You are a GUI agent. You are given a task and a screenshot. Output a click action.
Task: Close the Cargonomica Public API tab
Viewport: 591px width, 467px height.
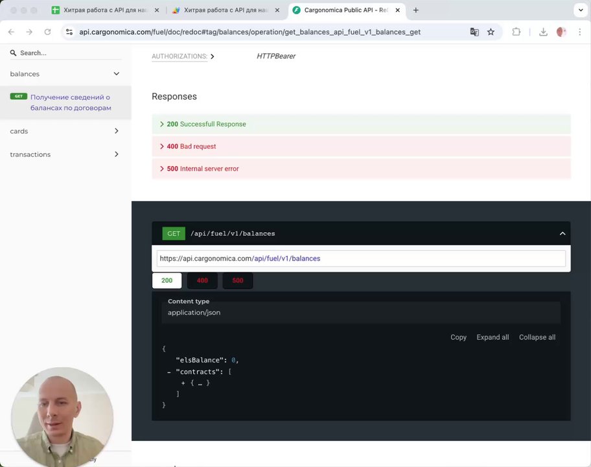pyautogui.click(x=398, y=10)
